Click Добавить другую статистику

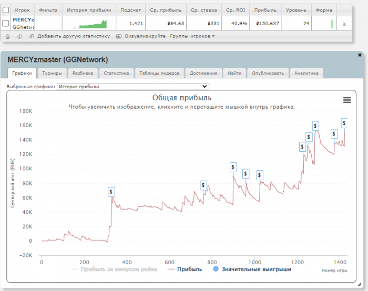pyautogui.click(x=74, y=36)
